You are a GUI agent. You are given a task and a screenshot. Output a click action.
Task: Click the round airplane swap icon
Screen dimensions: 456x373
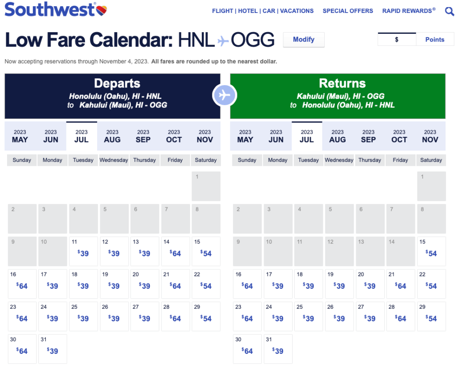pyautogui.click(x=225, y=95)
